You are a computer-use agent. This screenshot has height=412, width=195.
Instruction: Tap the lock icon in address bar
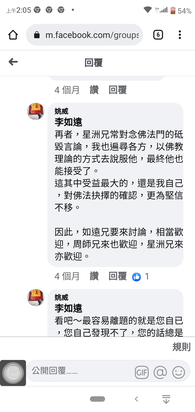(37, 35)
